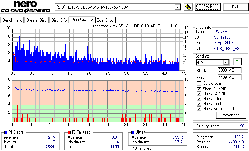This screenshot has height=151, width=249.
Task: Click the Start button
Action: click(208, 7)
